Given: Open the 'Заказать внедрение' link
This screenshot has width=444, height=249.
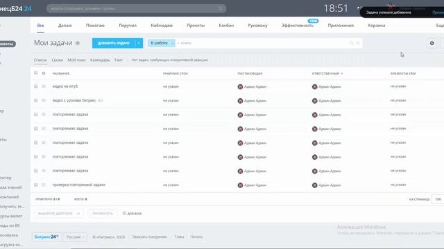Looking at the screenshot, I should point(150,237).
